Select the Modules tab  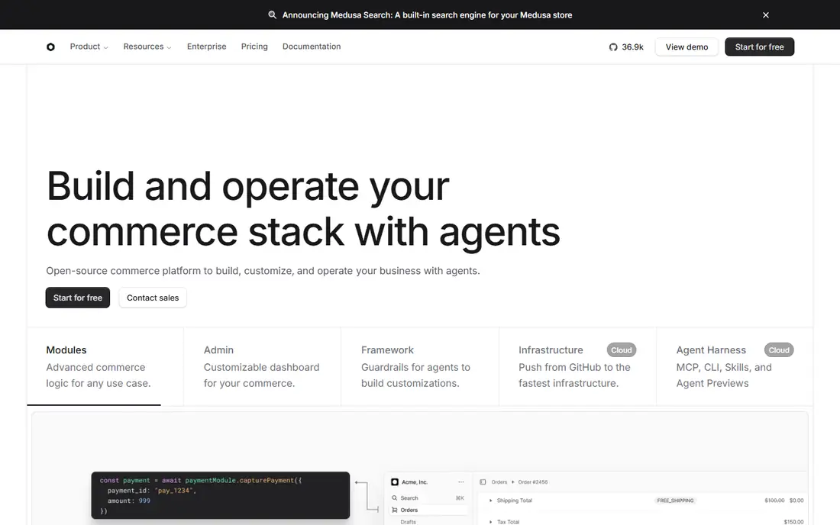(105, 366)
